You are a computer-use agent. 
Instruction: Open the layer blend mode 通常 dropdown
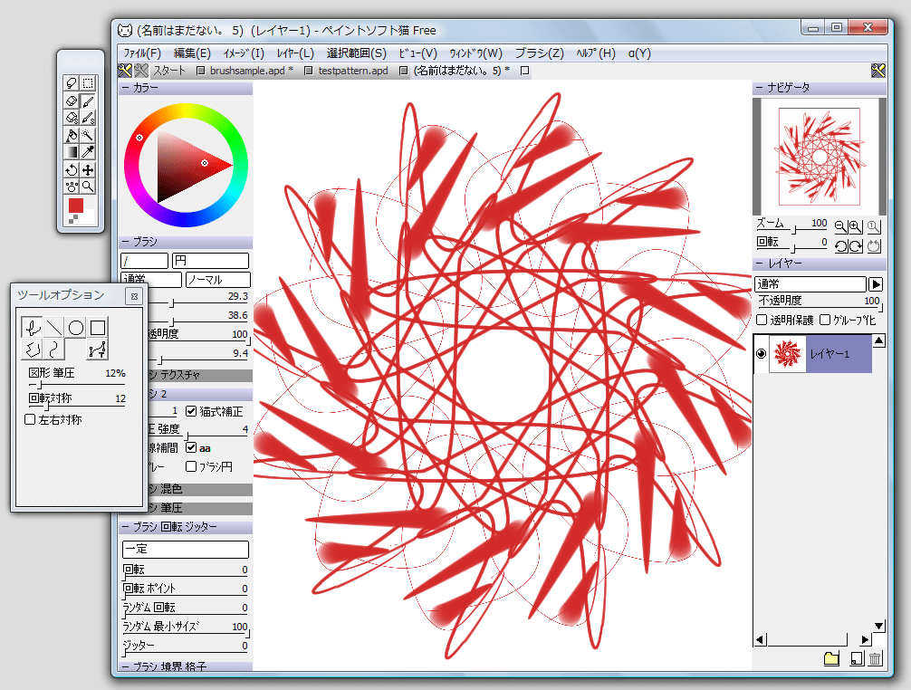pyautogui.click(x=810, y=284)
